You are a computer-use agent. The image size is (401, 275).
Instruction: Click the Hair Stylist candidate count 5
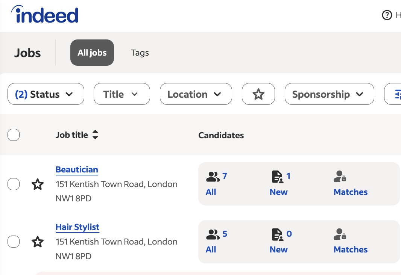click(225, 234)
